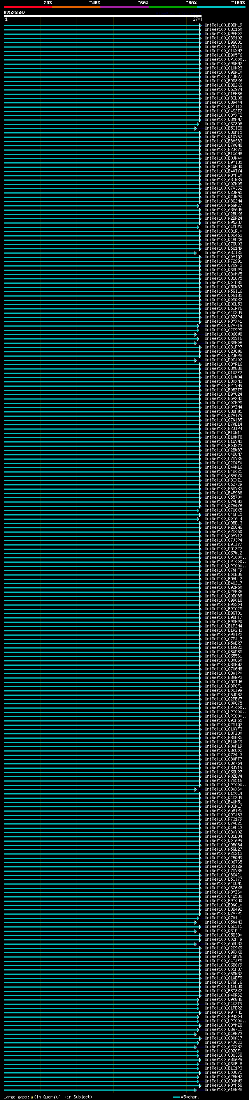The height and width of the screenshot is (1100, 249).
Task: Select the UniRef100_A8IL08 label
Action: [223, 98]
